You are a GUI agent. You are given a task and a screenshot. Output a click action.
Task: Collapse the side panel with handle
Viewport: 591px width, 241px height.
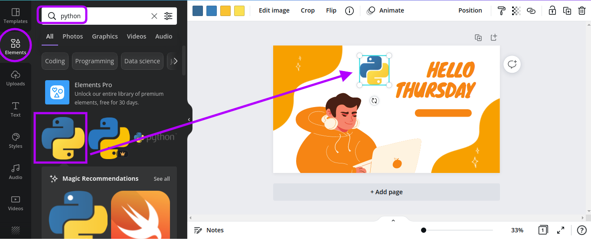tap(189, 120)
